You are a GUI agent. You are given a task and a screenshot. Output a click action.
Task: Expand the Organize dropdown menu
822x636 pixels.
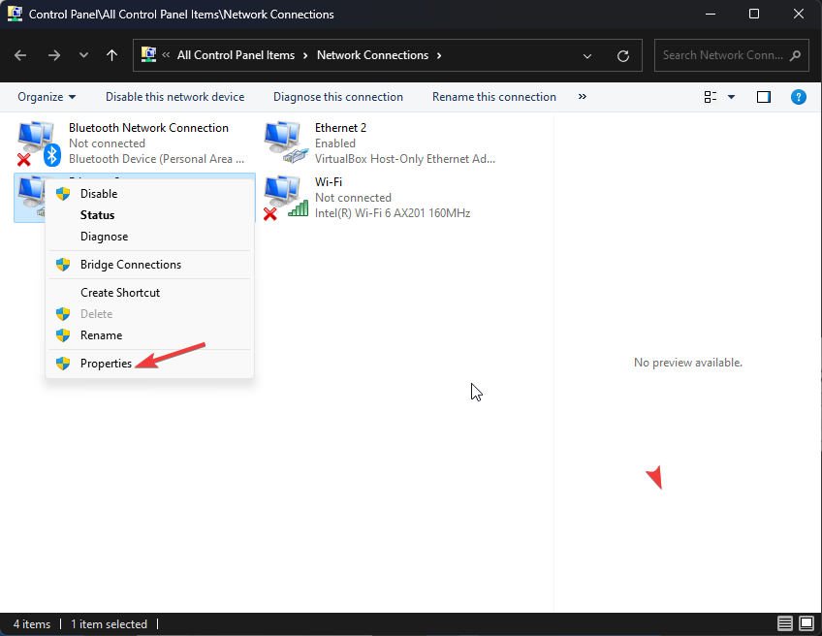pos(47,97)
